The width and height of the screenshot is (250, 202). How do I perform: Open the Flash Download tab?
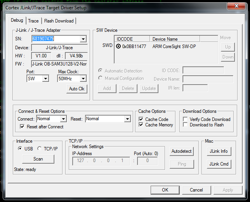pyautogui.click(x=59, y=21)
